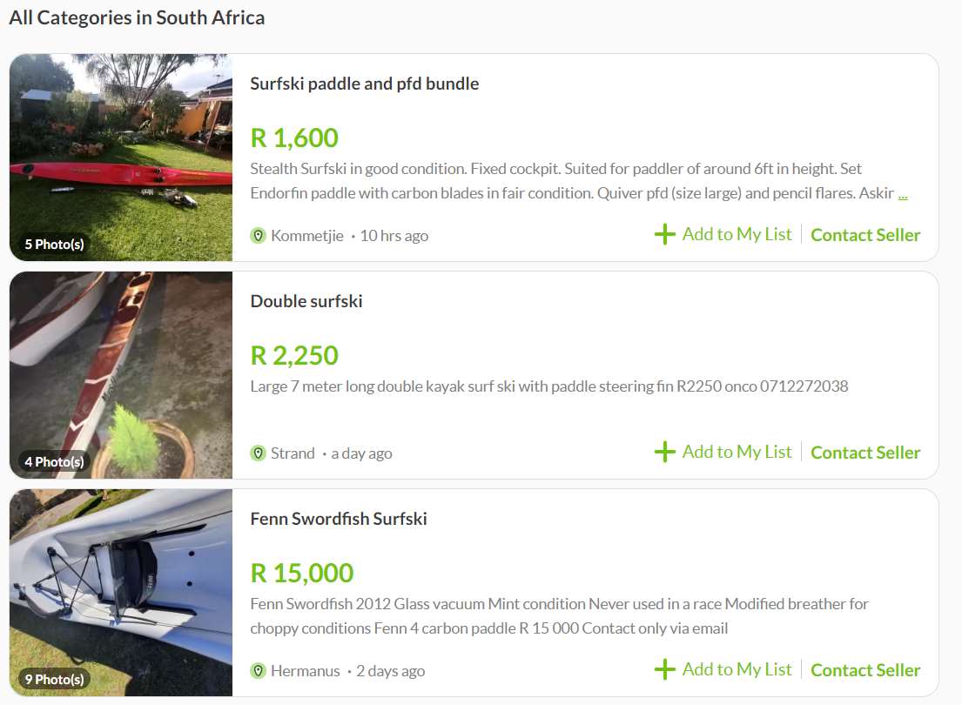The image size is (962, 705).
Task: Click plus icon on Fenn Swordfish listing
Action: [664, 669]
